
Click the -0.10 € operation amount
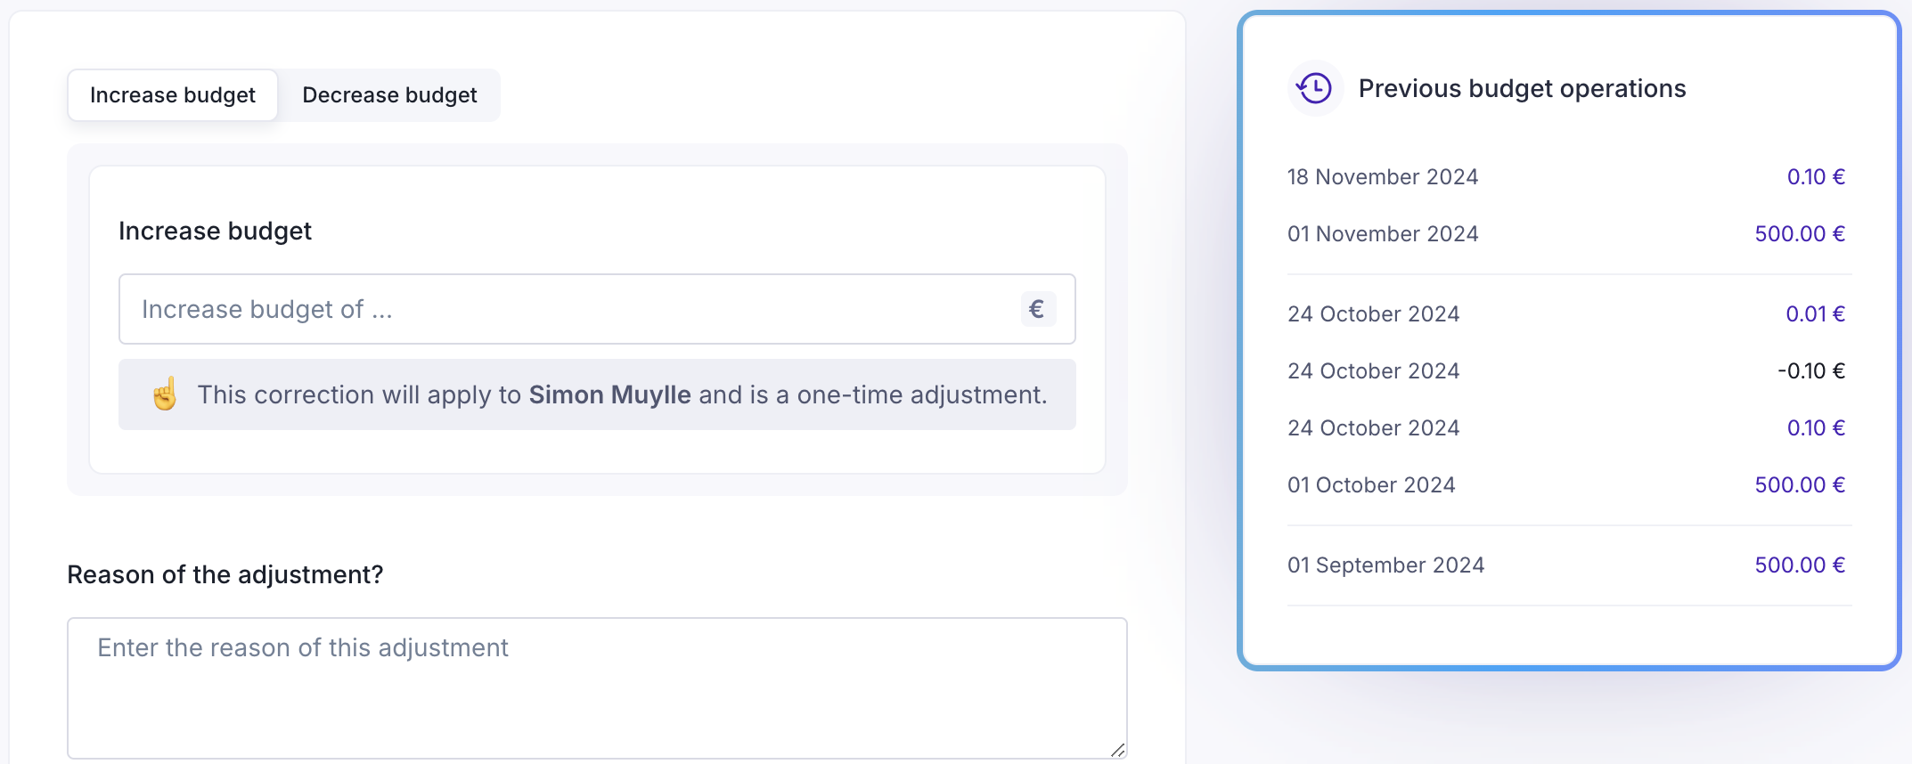tap(1810, 371)
